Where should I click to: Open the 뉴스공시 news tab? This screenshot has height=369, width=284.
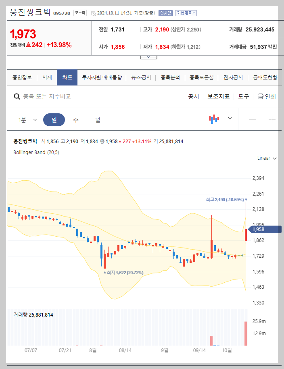coord(141,77)
